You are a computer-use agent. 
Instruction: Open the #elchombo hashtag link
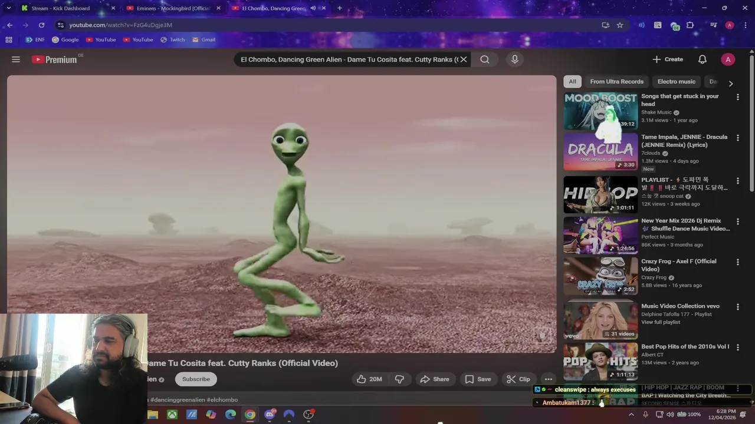(x=222, y=400)
